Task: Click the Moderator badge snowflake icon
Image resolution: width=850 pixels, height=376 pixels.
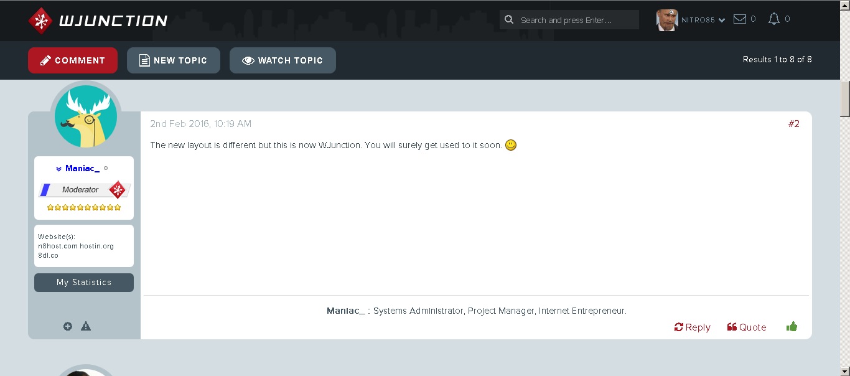Action: (x=117, y=189)
